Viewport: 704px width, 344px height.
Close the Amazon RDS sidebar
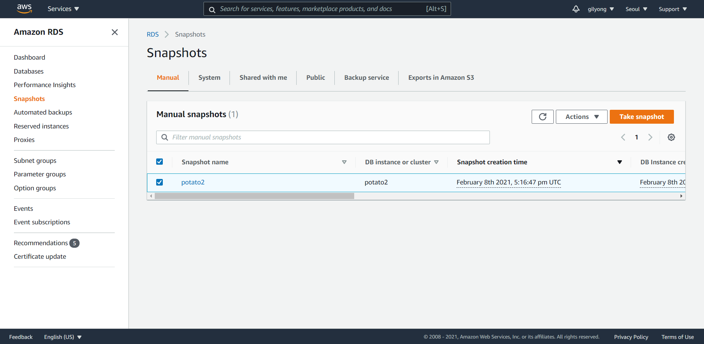coord(115,32)
